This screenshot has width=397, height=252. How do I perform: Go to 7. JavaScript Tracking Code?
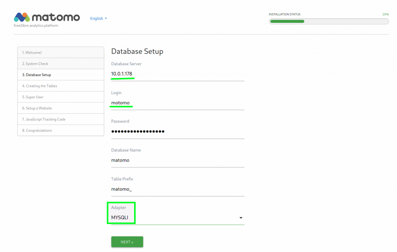point(61,120)
